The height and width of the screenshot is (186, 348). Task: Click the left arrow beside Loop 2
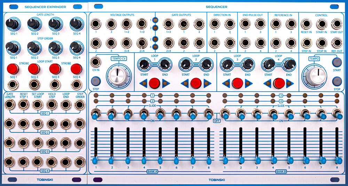pyautogui.click(x=184, y=83)
